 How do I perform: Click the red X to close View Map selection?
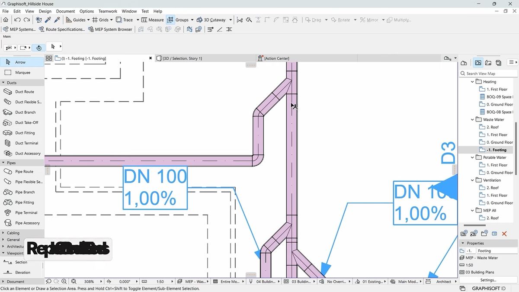click(x=504, y=233)
